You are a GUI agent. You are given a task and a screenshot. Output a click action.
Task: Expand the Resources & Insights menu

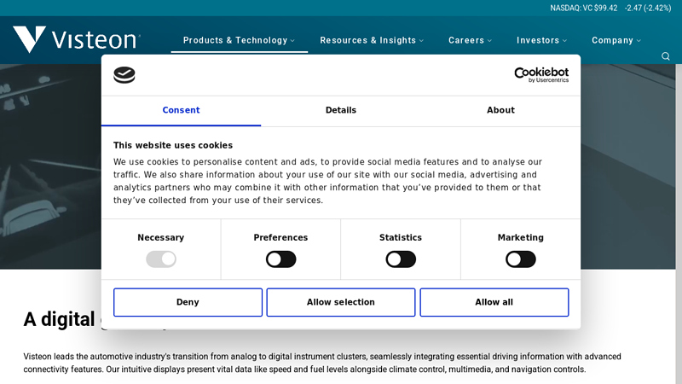372,40
